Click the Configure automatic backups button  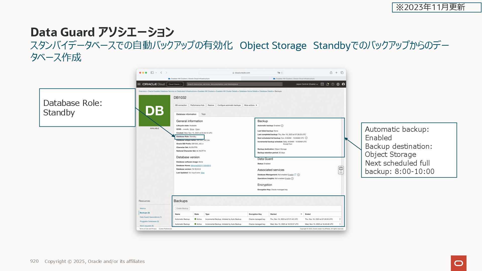[x=229, y=105]
